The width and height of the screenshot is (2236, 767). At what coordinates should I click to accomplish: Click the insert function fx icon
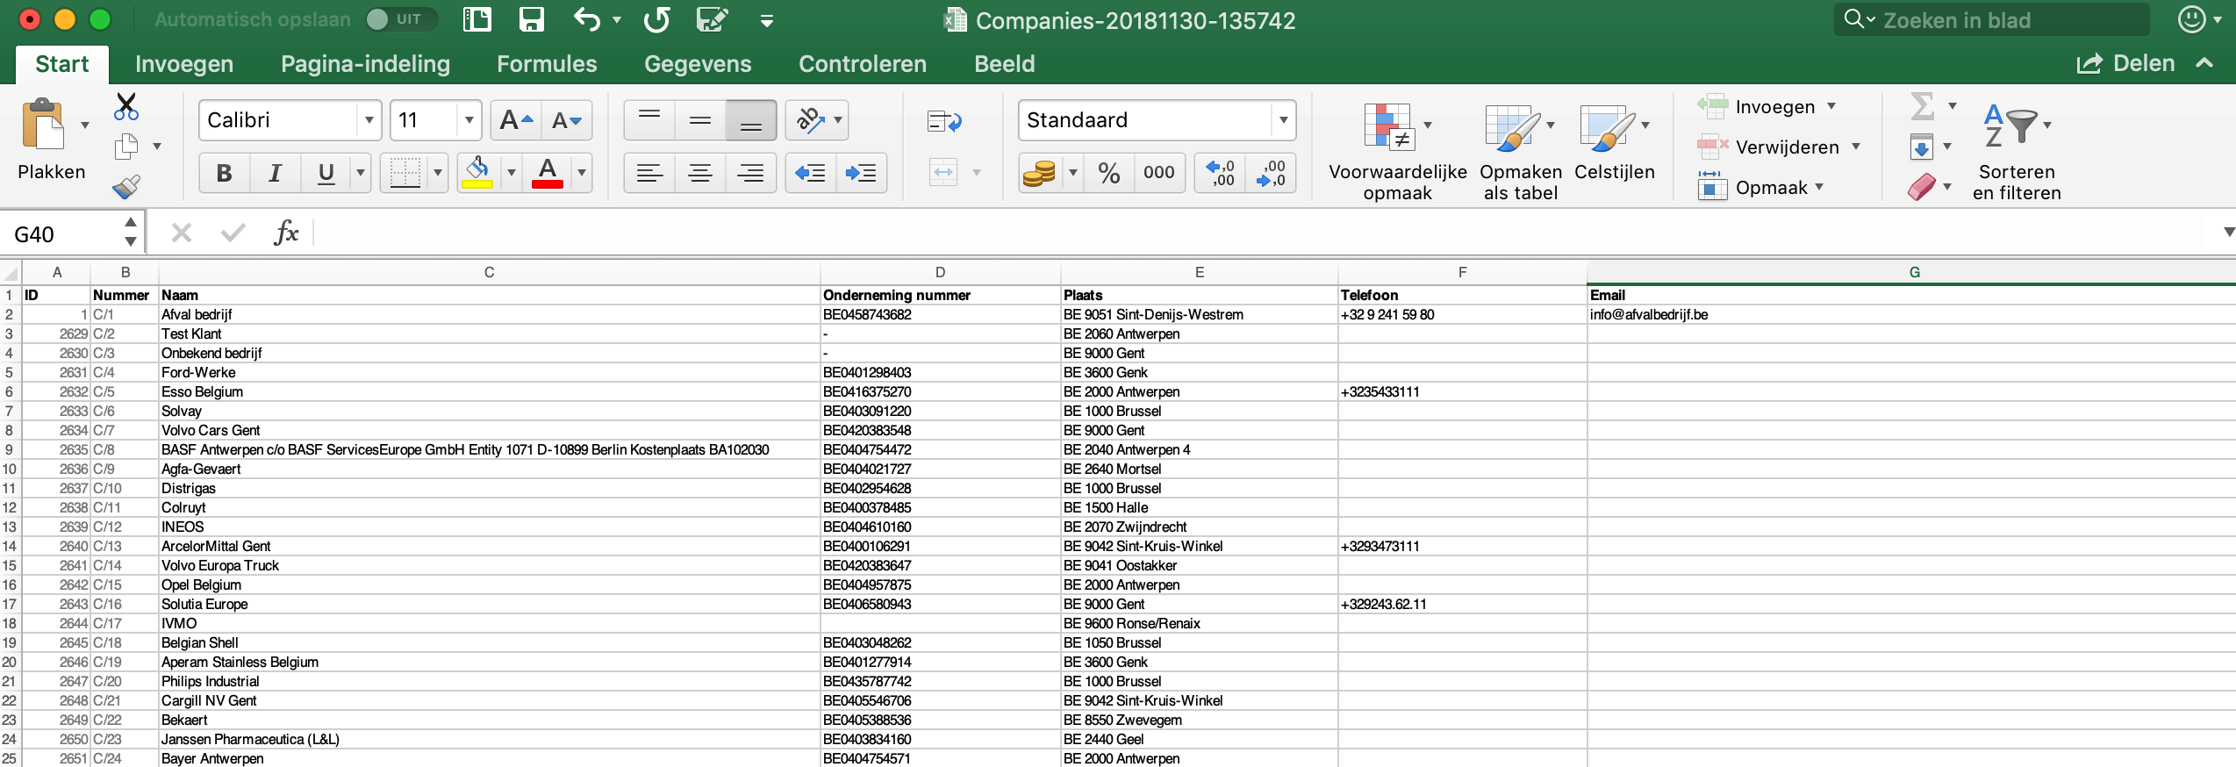point(286,233)
